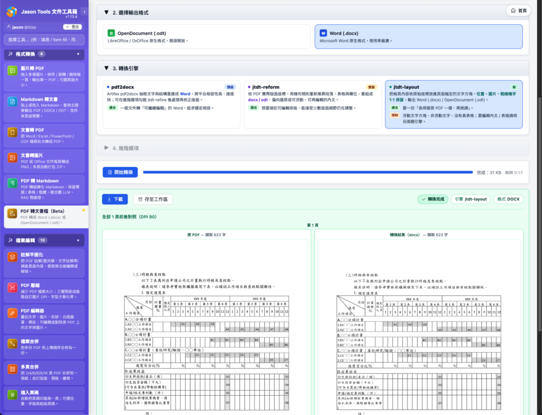Screen dimensions: 542x415
Task: Open the 文書轉圖片 tool
Action: [44, 161]
